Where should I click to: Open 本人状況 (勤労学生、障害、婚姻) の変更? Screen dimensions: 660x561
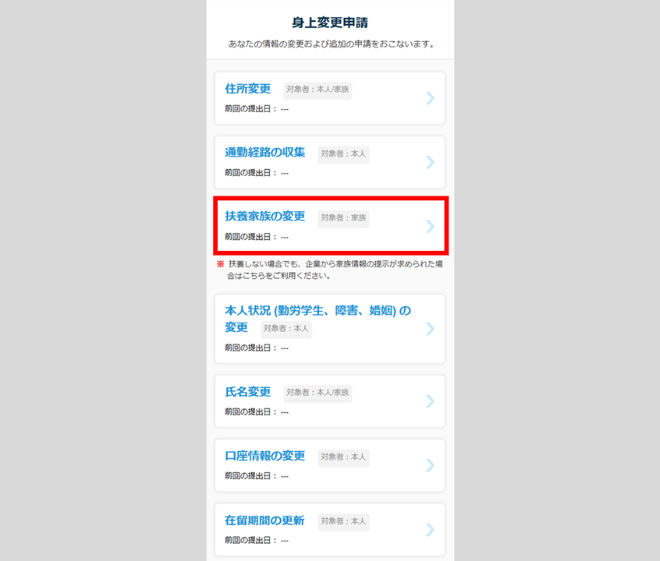pyautogui.click(x=318, y=319)
